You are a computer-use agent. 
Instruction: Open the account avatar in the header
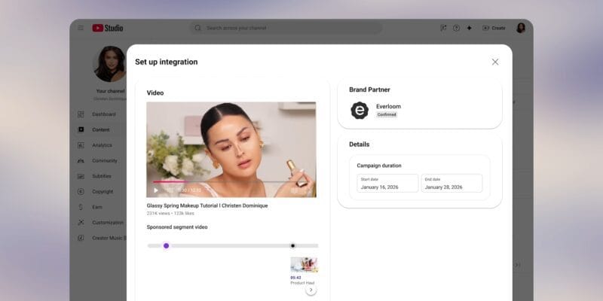(521, 28)
